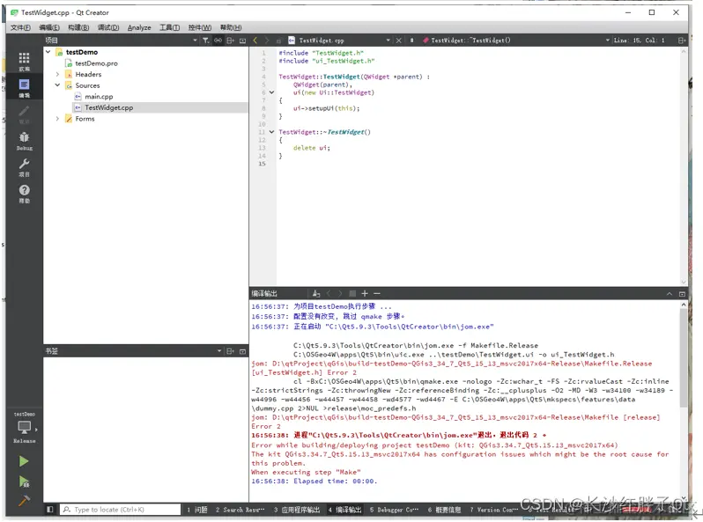Expand the Forms folder

pos(57,119)
